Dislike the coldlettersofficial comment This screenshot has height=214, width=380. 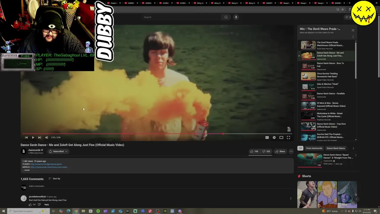[39, 204]
